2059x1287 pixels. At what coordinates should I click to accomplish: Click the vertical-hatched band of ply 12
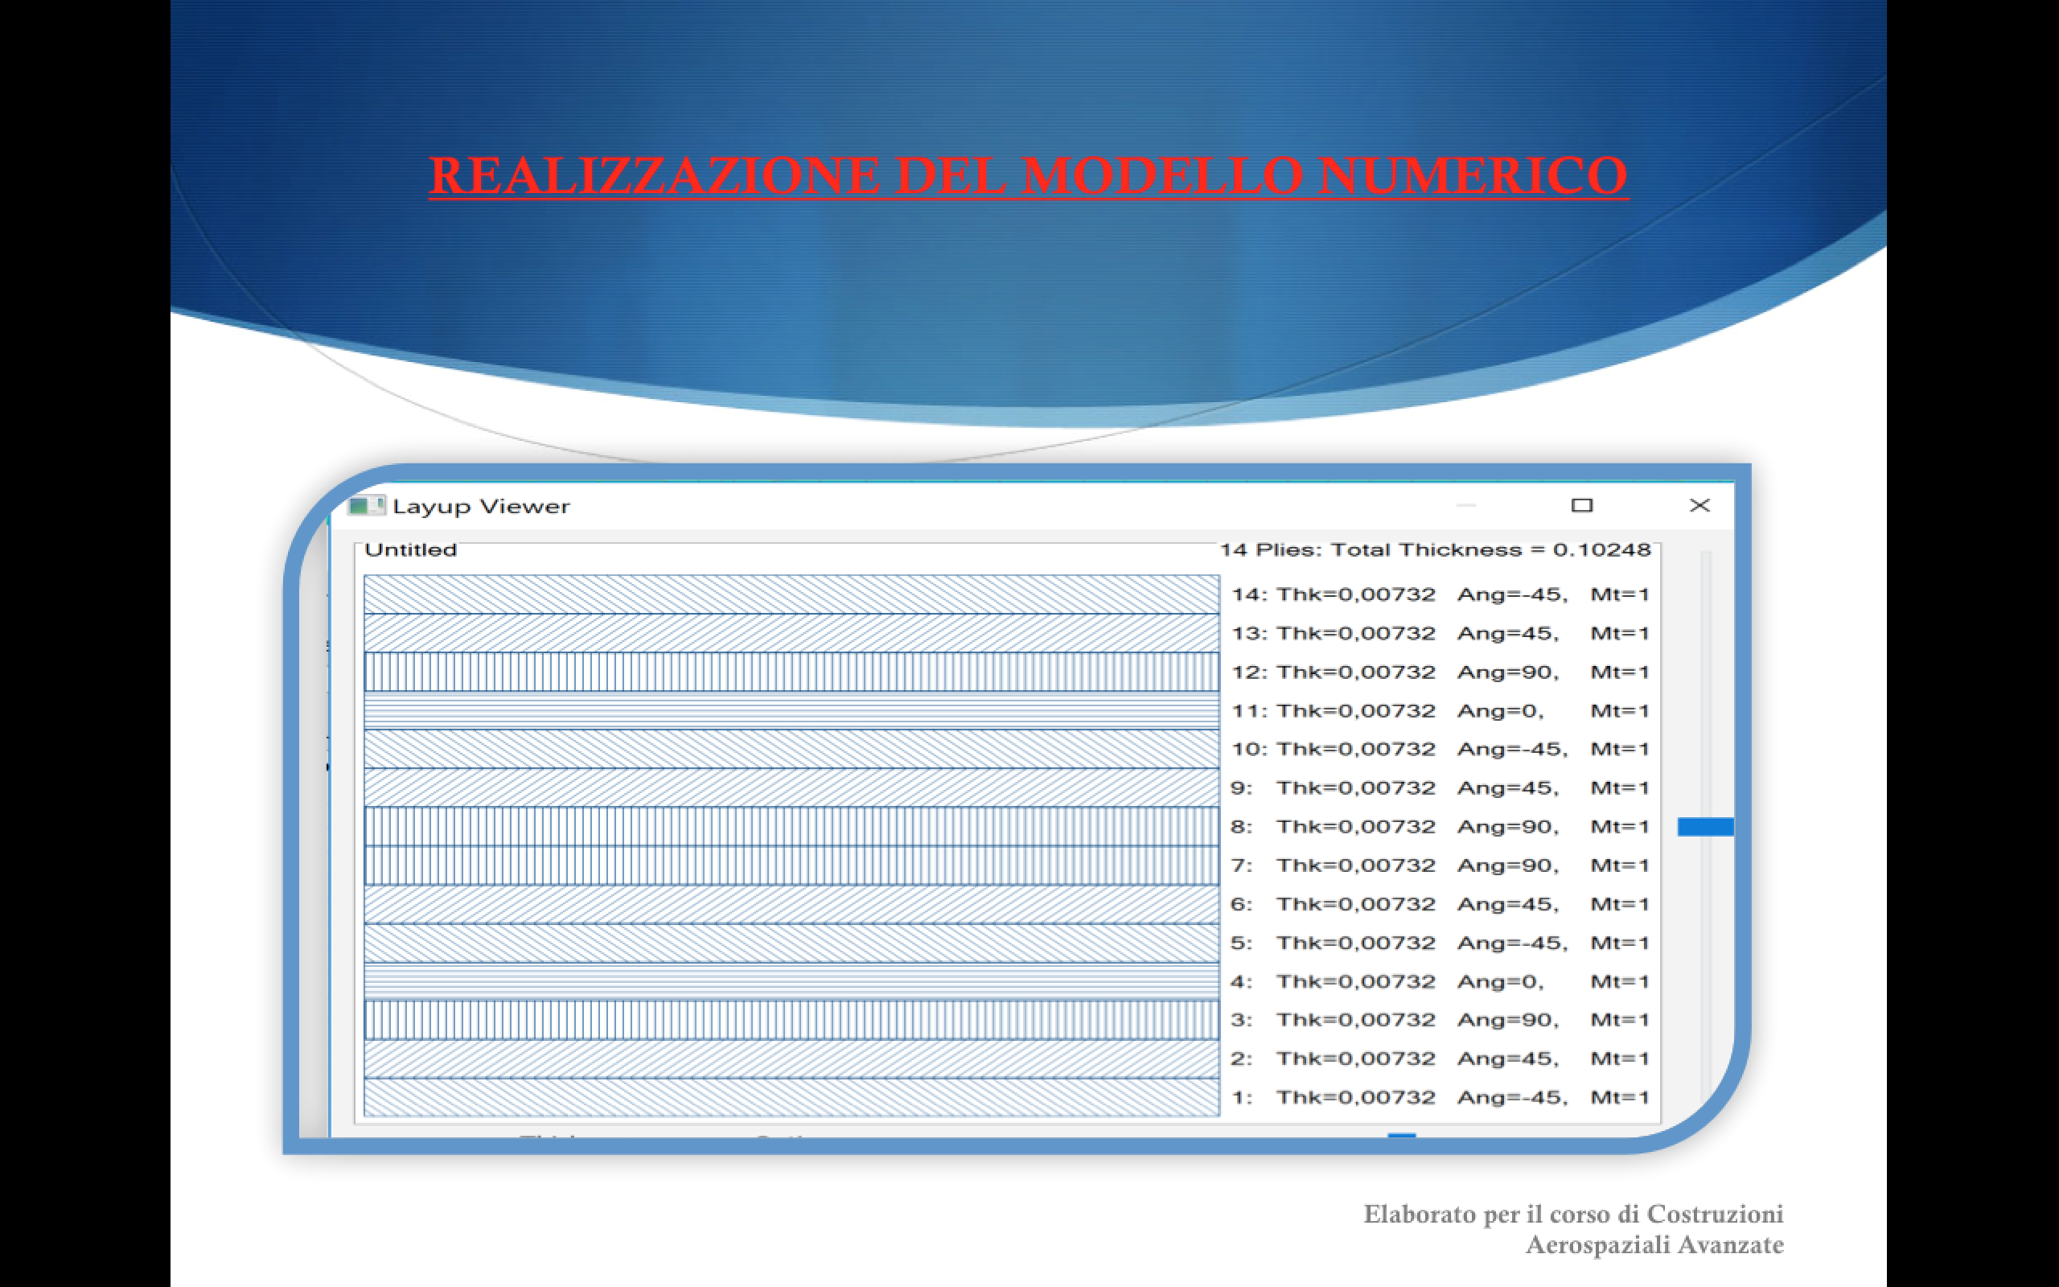click(x=791, y=672)
